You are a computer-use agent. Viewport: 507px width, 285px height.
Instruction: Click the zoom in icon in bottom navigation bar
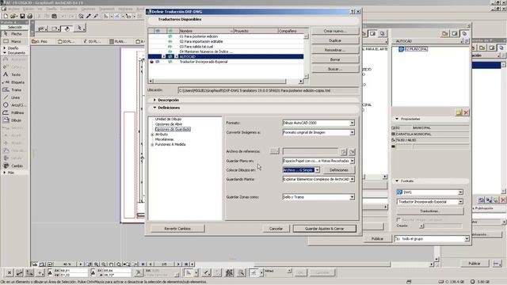pyautogui.click(x=97, y=264)
